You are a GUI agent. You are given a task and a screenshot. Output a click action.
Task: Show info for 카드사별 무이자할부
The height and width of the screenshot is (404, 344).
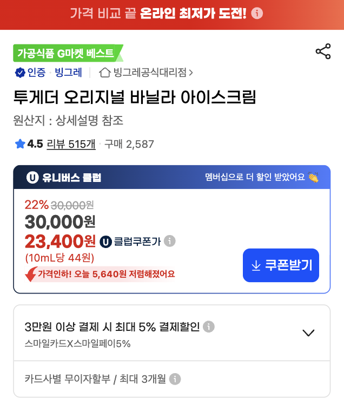[175, 379]
